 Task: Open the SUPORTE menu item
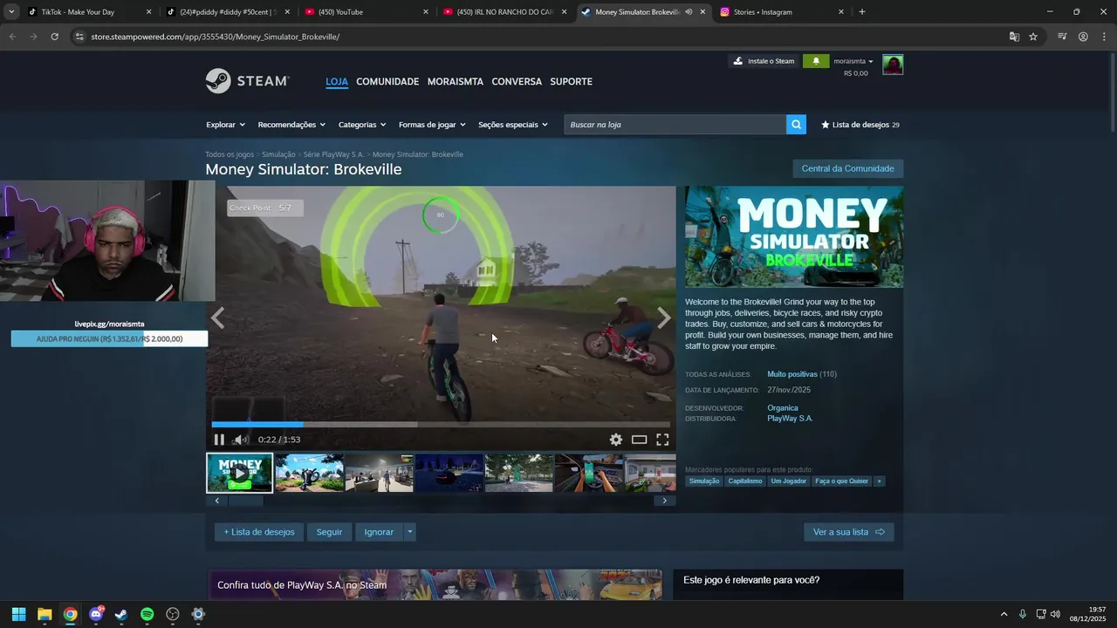click(571, 81)
